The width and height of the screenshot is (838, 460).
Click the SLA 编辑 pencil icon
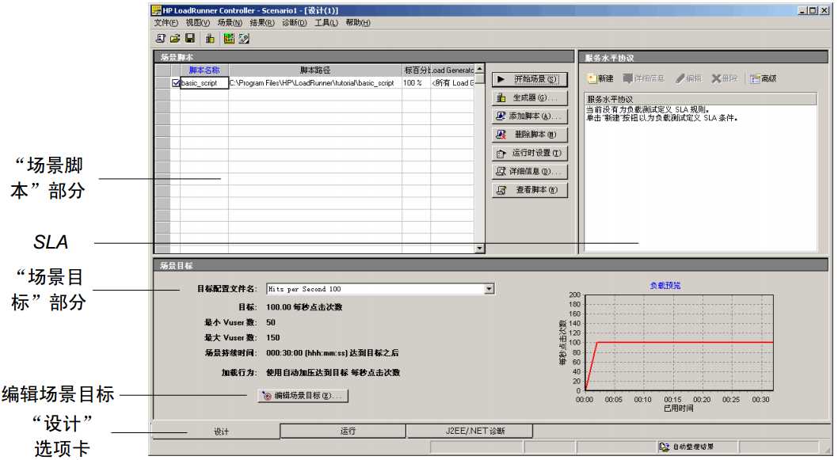[x=680, y=78]
